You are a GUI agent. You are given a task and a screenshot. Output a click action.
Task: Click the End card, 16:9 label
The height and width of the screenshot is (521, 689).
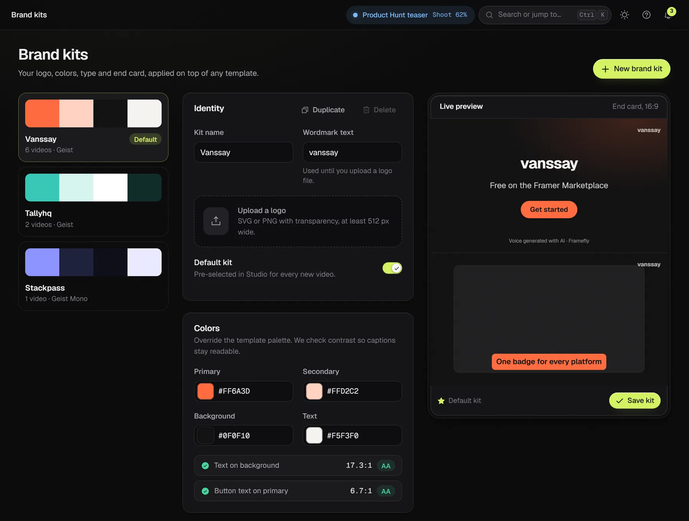pyautogui.click(x=635, y=106)
